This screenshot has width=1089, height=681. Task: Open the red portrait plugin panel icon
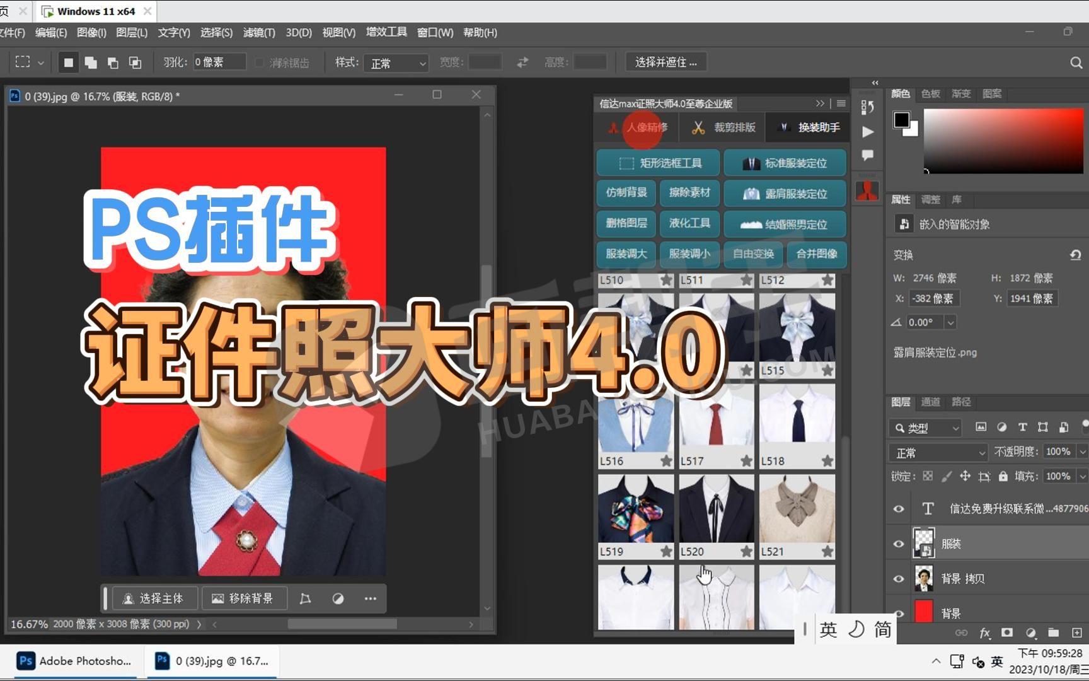867,190
